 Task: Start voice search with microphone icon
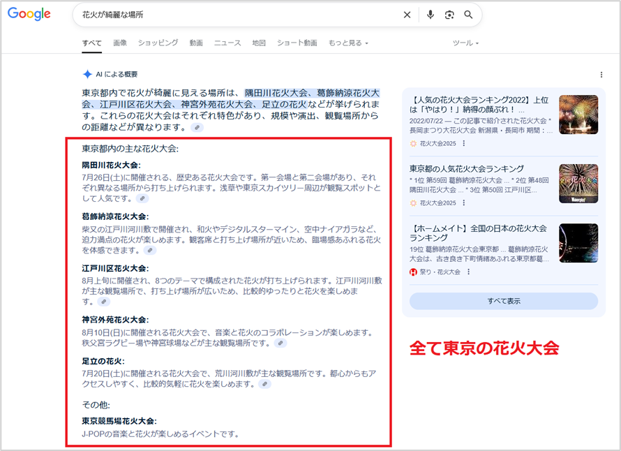pyautogui.click(x=430, y=15)
